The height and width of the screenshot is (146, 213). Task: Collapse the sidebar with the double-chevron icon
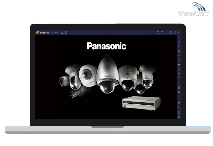click(x=179, y=32)
